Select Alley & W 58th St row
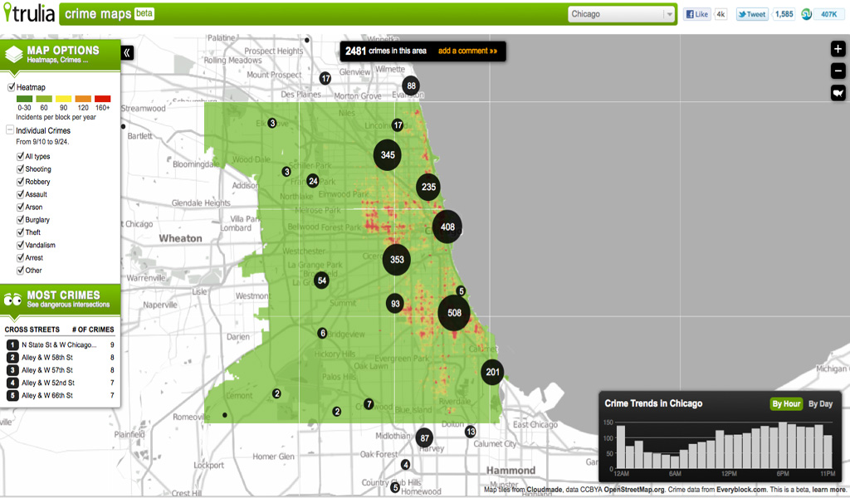Image resolution: width=850 pixels, height=498 pixels. tap(60, 358)
